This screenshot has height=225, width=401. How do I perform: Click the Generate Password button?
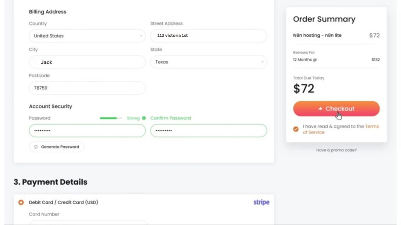(56, 147)
